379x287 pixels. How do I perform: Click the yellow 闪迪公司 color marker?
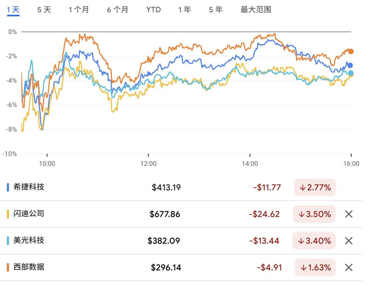tap(8, 214)
